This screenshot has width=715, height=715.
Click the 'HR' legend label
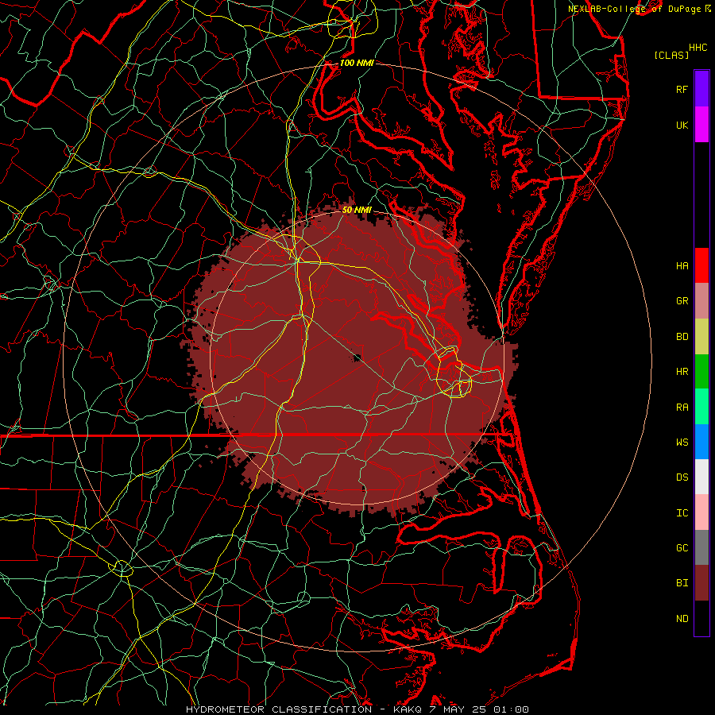click(x=682, y=372)
